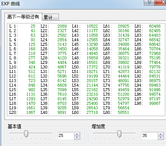Click the L15: level label

pos(14,90)
